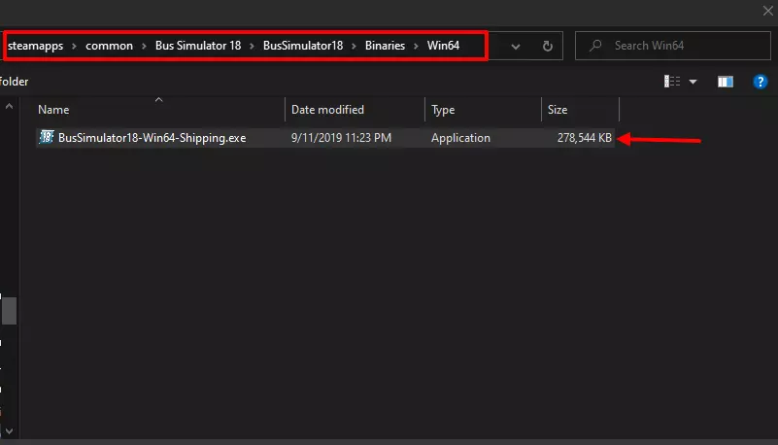Image resolution: width=778 pixels, height=445 pixels.
Task: Click the navigation pane scroll down arrow
Action: [x=9, y=431]
